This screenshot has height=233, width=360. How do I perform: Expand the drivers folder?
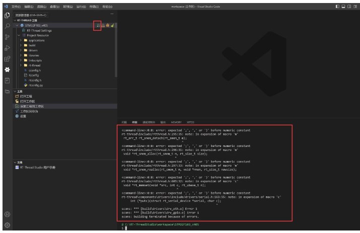coord(21,50)
